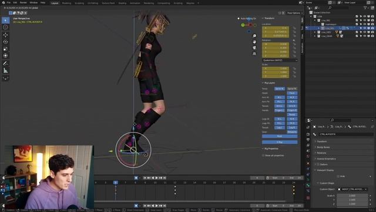Open the File menu
376x212 pixels.
pos(9,2)
